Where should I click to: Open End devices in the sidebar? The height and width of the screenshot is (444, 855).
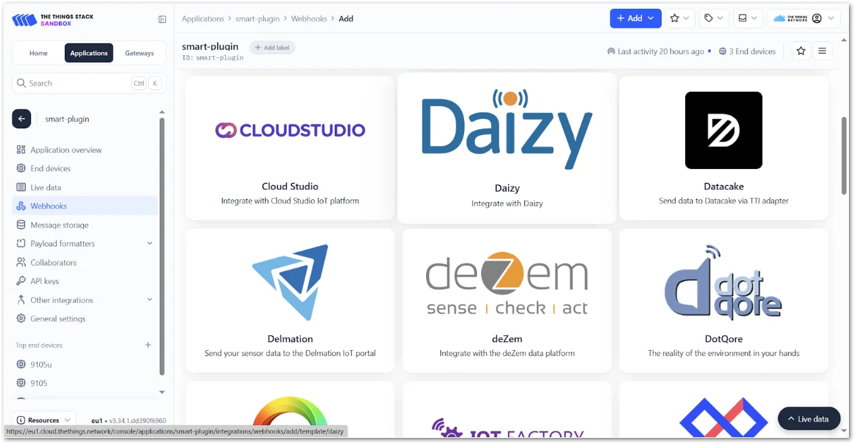(x=85, y=168)
